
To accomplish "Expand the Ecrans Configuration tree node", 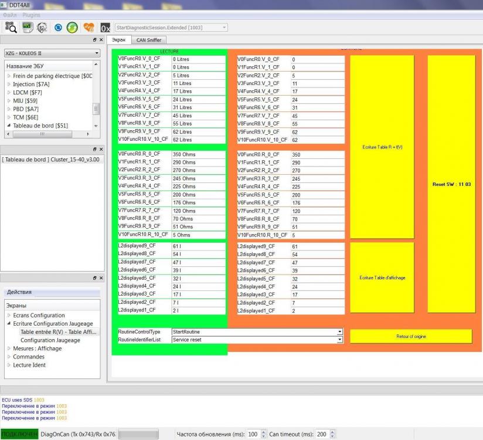I will point(9,315).
